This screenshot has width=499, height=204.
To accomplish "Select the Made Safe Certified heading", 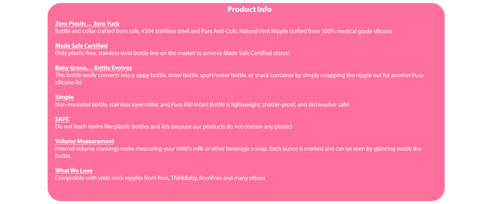I will click(x=81, y=46).
